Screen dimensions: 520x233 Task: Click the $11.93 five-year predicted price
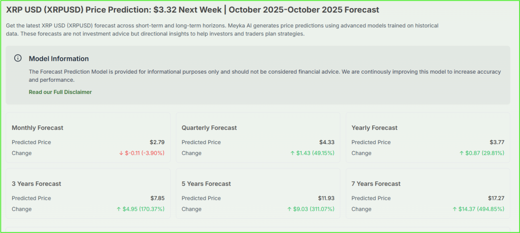(x=326, y=198)
